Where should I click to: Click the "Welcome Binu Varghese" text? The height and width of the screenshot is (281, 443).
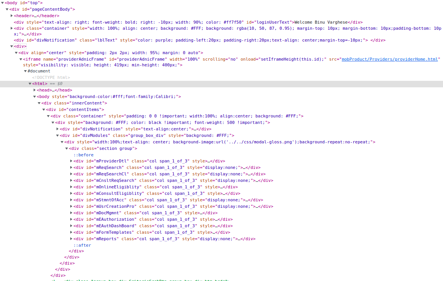pyautogui.click(x=321, y=22)
